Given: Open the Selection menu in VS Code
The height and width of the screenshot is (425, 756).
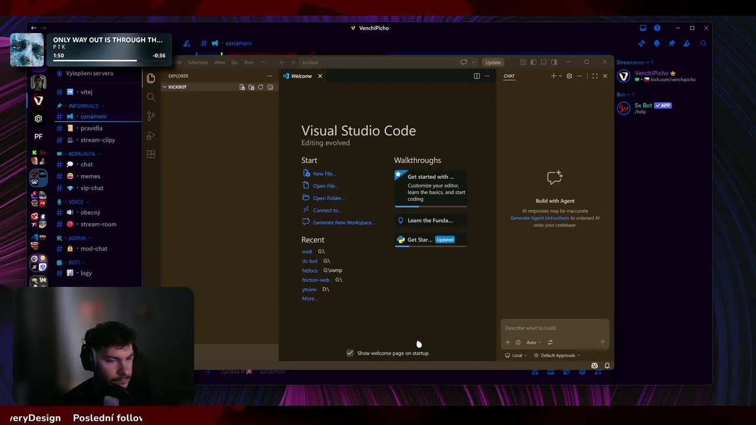Looking at the screenshot, I should (198, 62).
